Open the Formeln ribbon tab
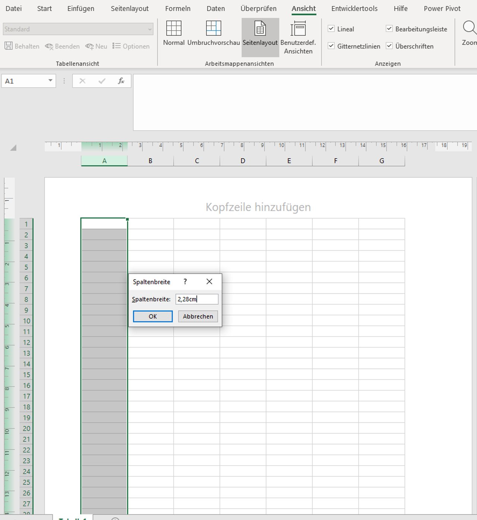477x520 pixels. click(178, 9)
